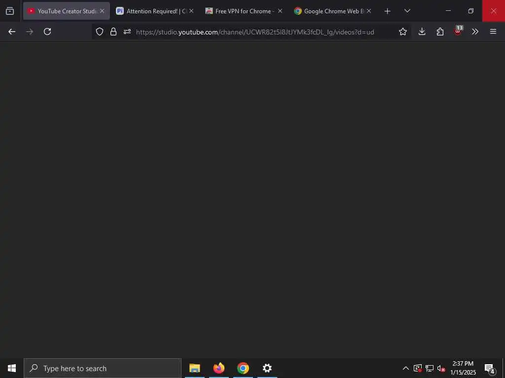Bookmark this page with star icon

(402, 31)
